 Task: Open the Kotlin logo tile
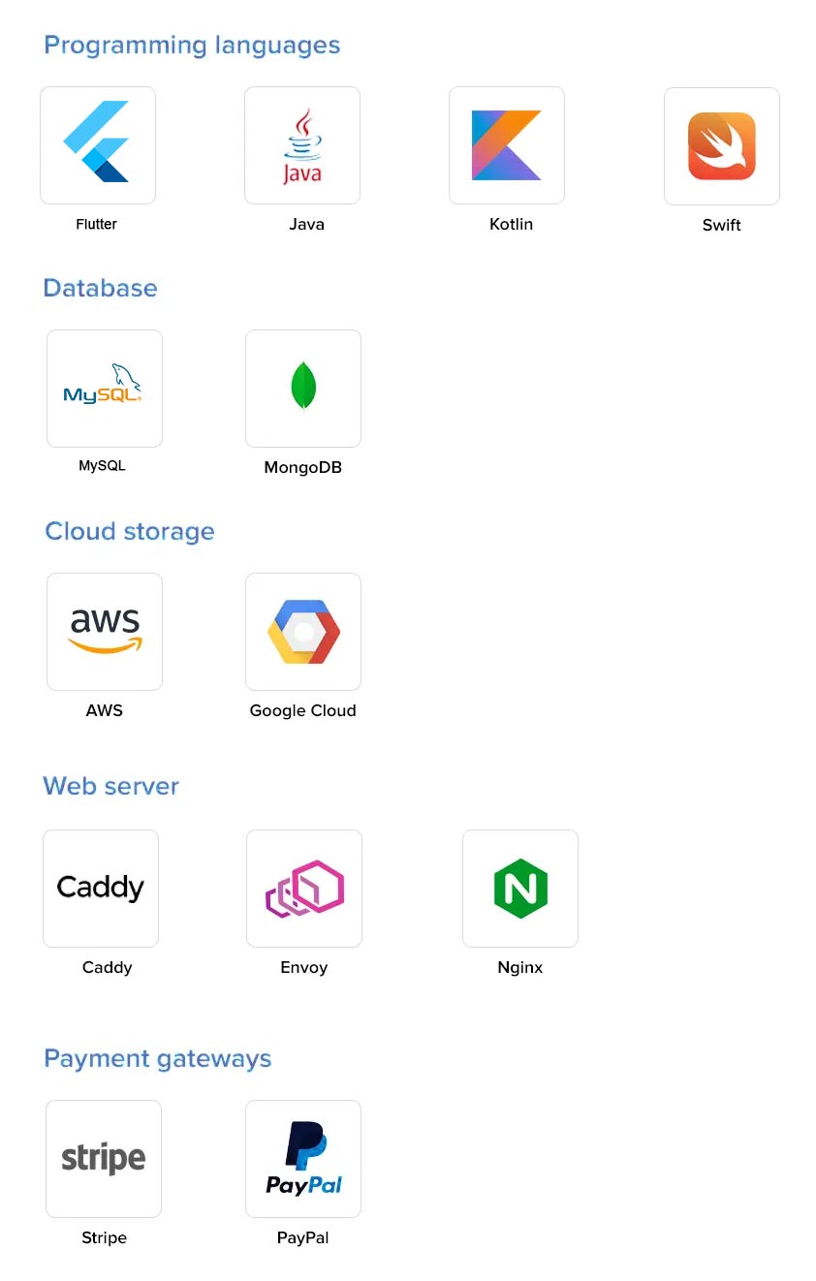507,145
